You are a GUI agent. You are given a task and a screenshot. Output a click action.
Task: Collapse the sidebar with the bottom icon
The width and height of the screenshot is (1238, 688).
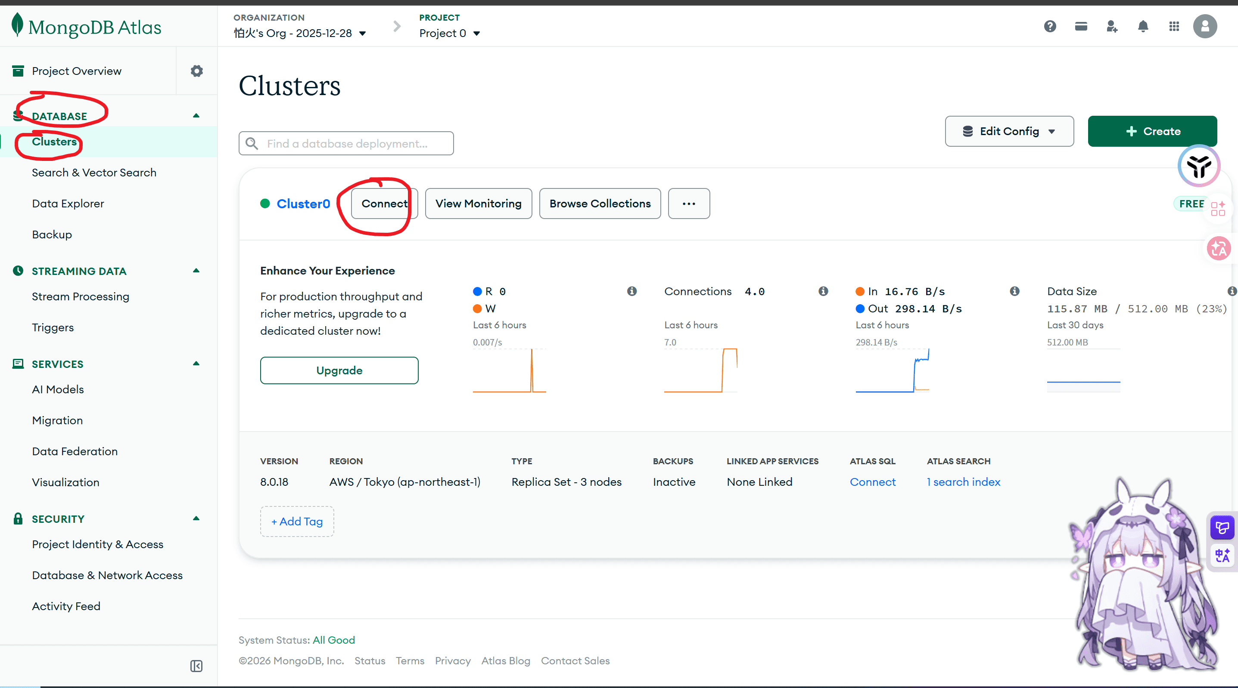196,666
